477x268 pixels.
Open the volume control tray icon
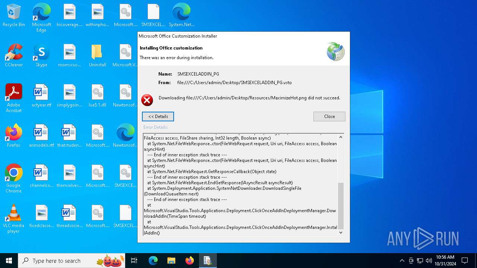click(429, 261)
